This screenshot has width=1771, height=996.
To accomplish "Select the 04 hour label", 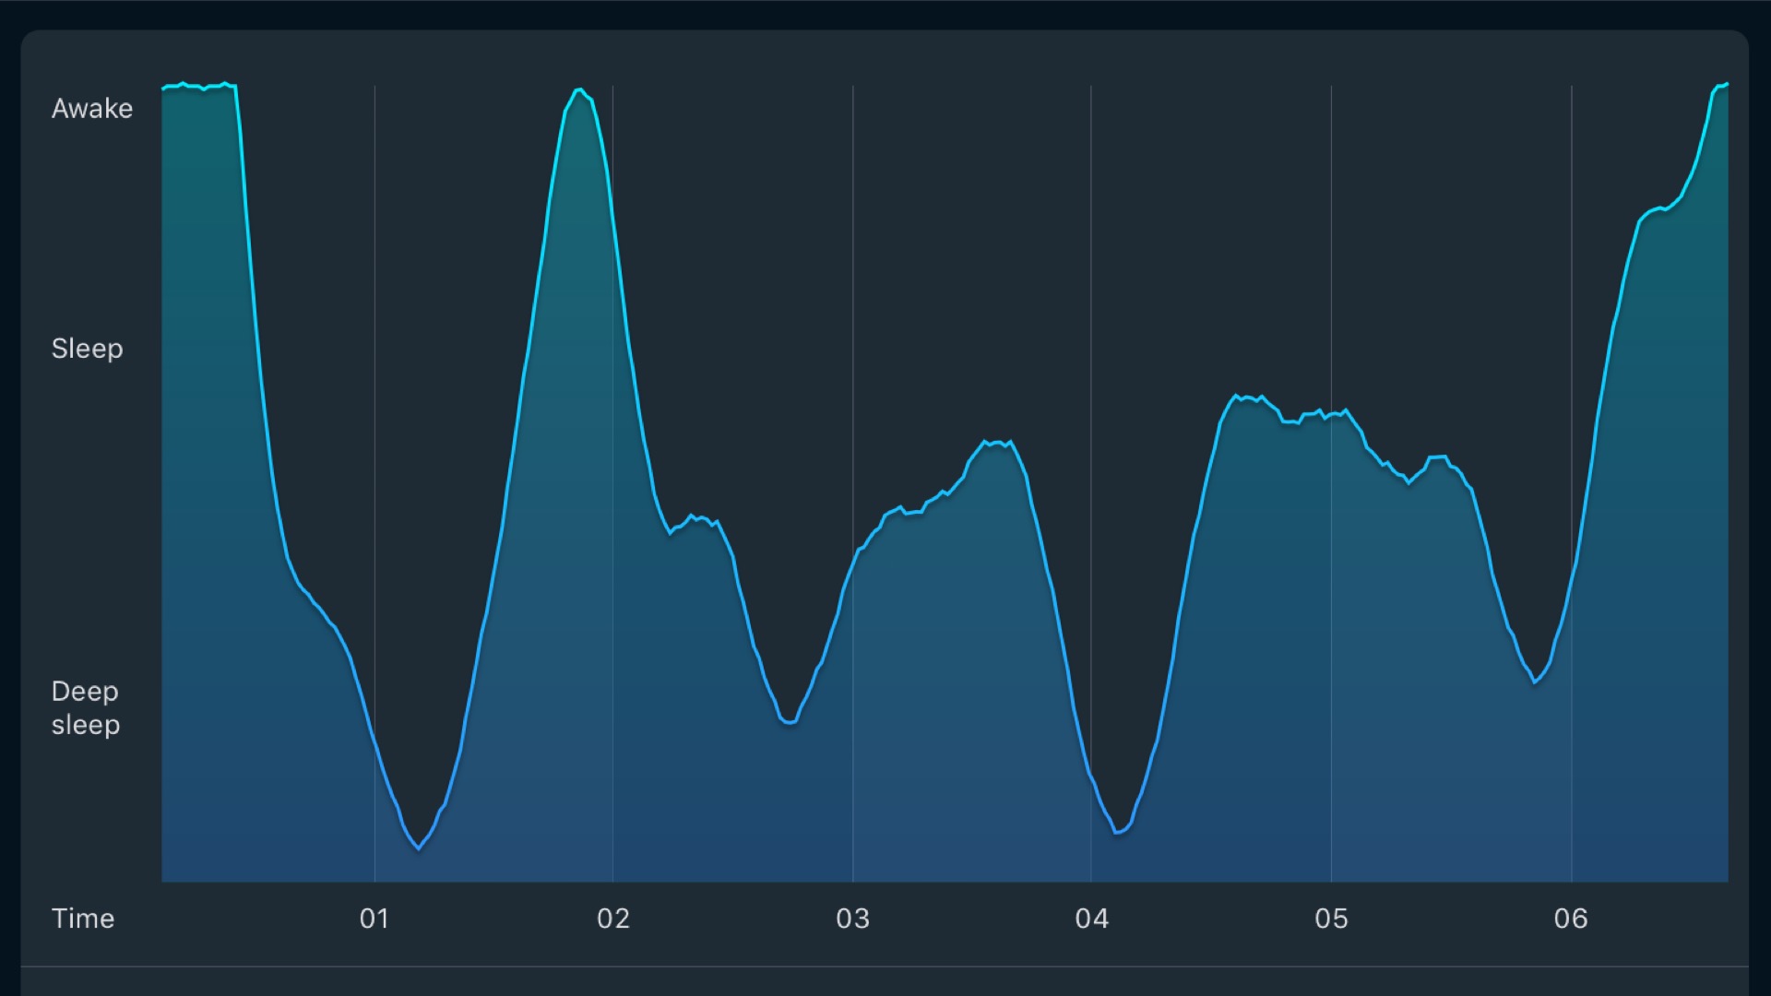I will 1092,919.
